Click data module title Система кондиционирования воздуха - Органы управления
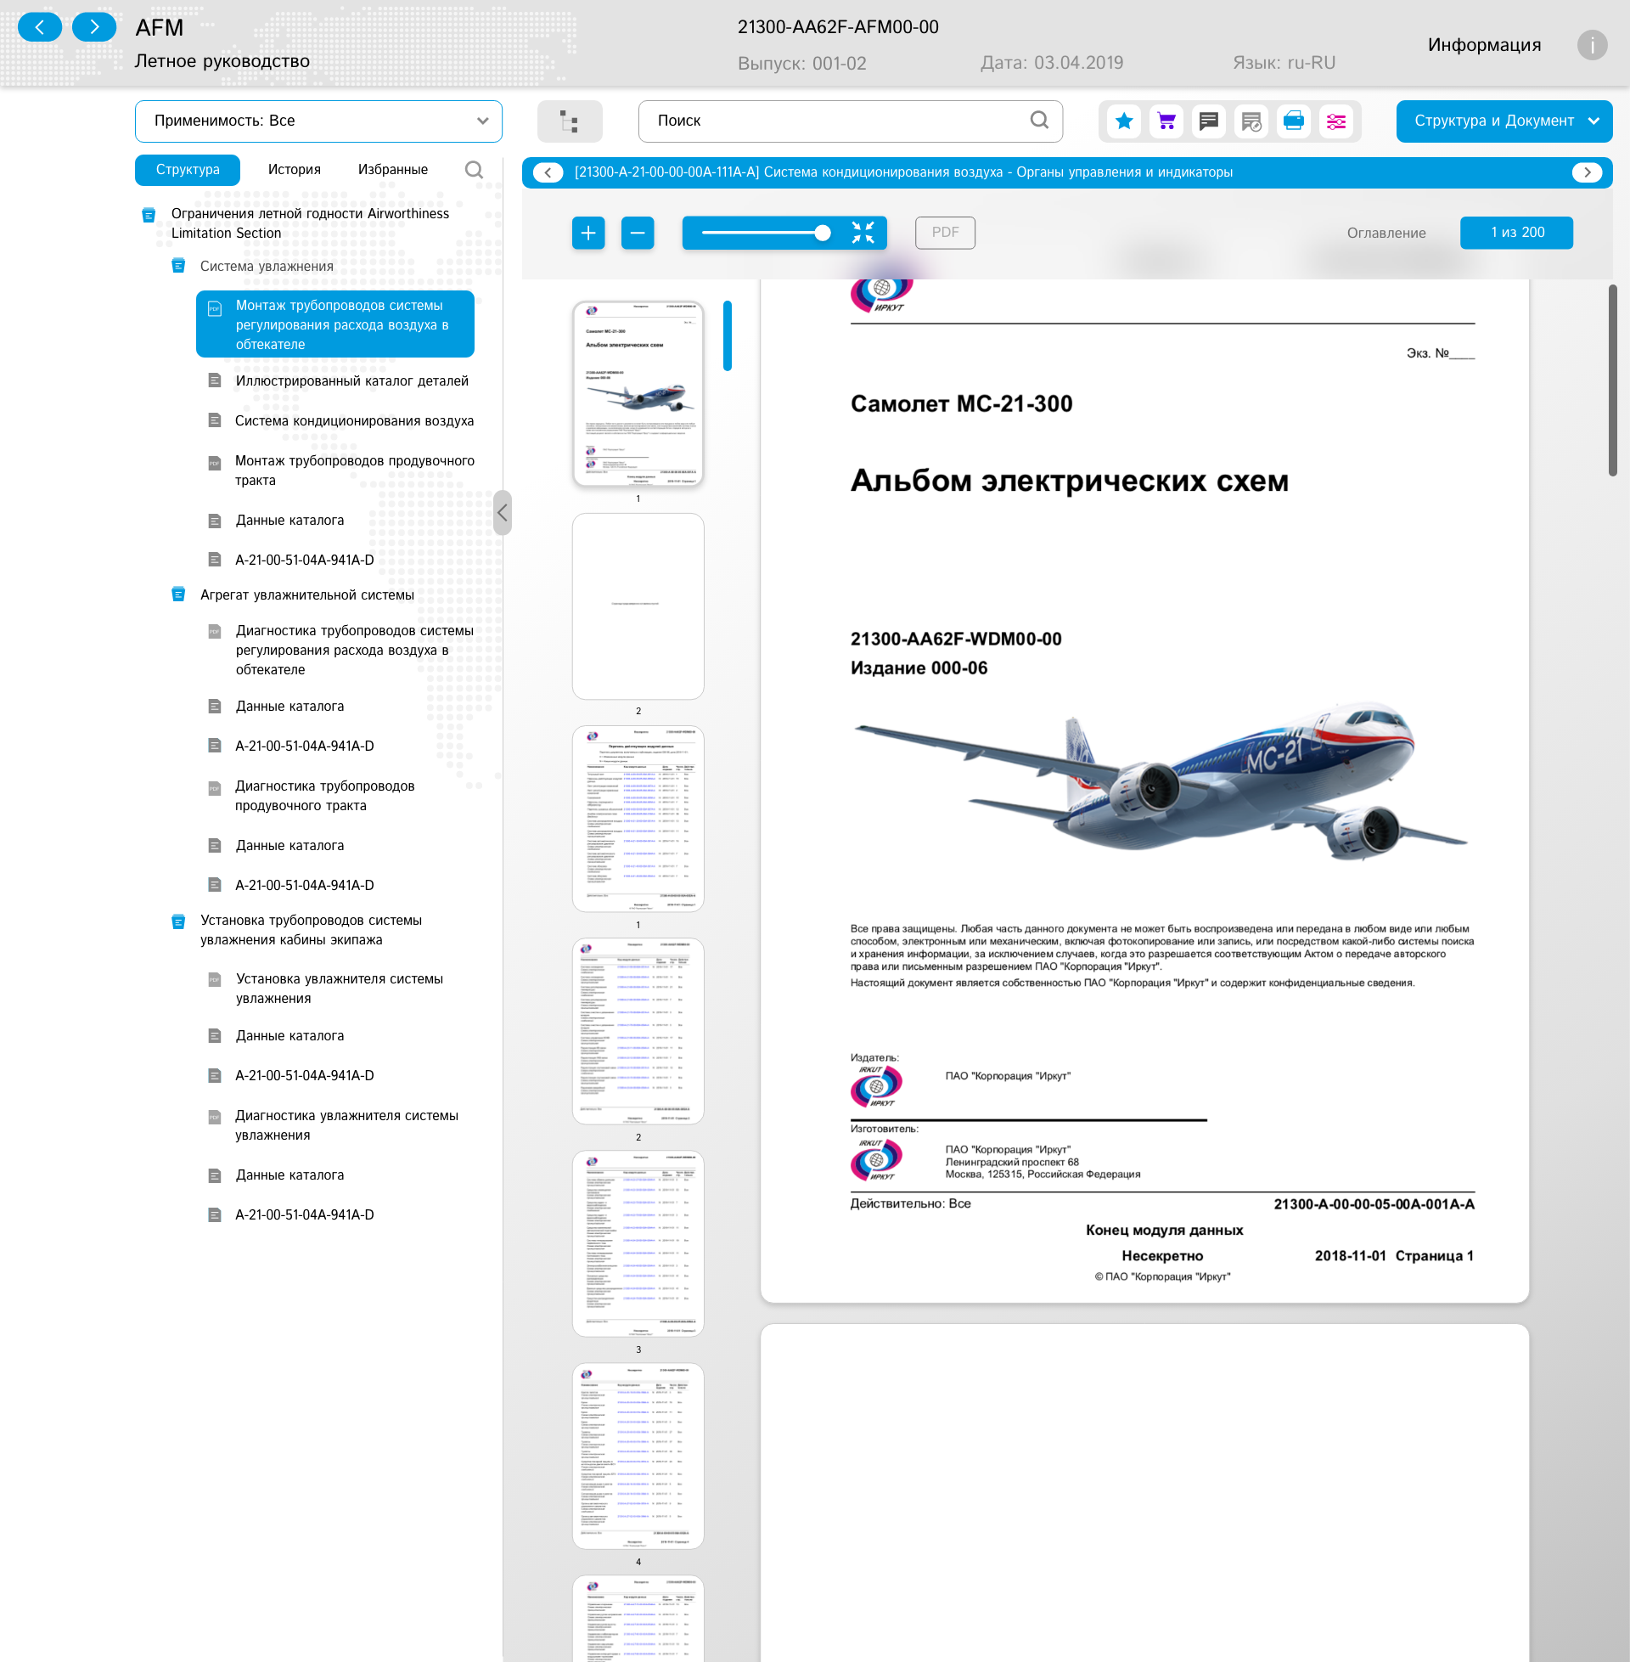The height and width of the screenshot is (1662, 1630). (903, 172)
